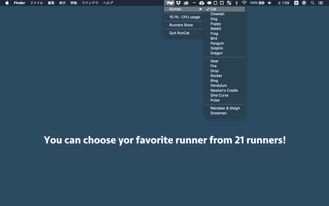Select the Bird runner
The height and width of the screenshot is (206, 329).
tap(225, 38)
